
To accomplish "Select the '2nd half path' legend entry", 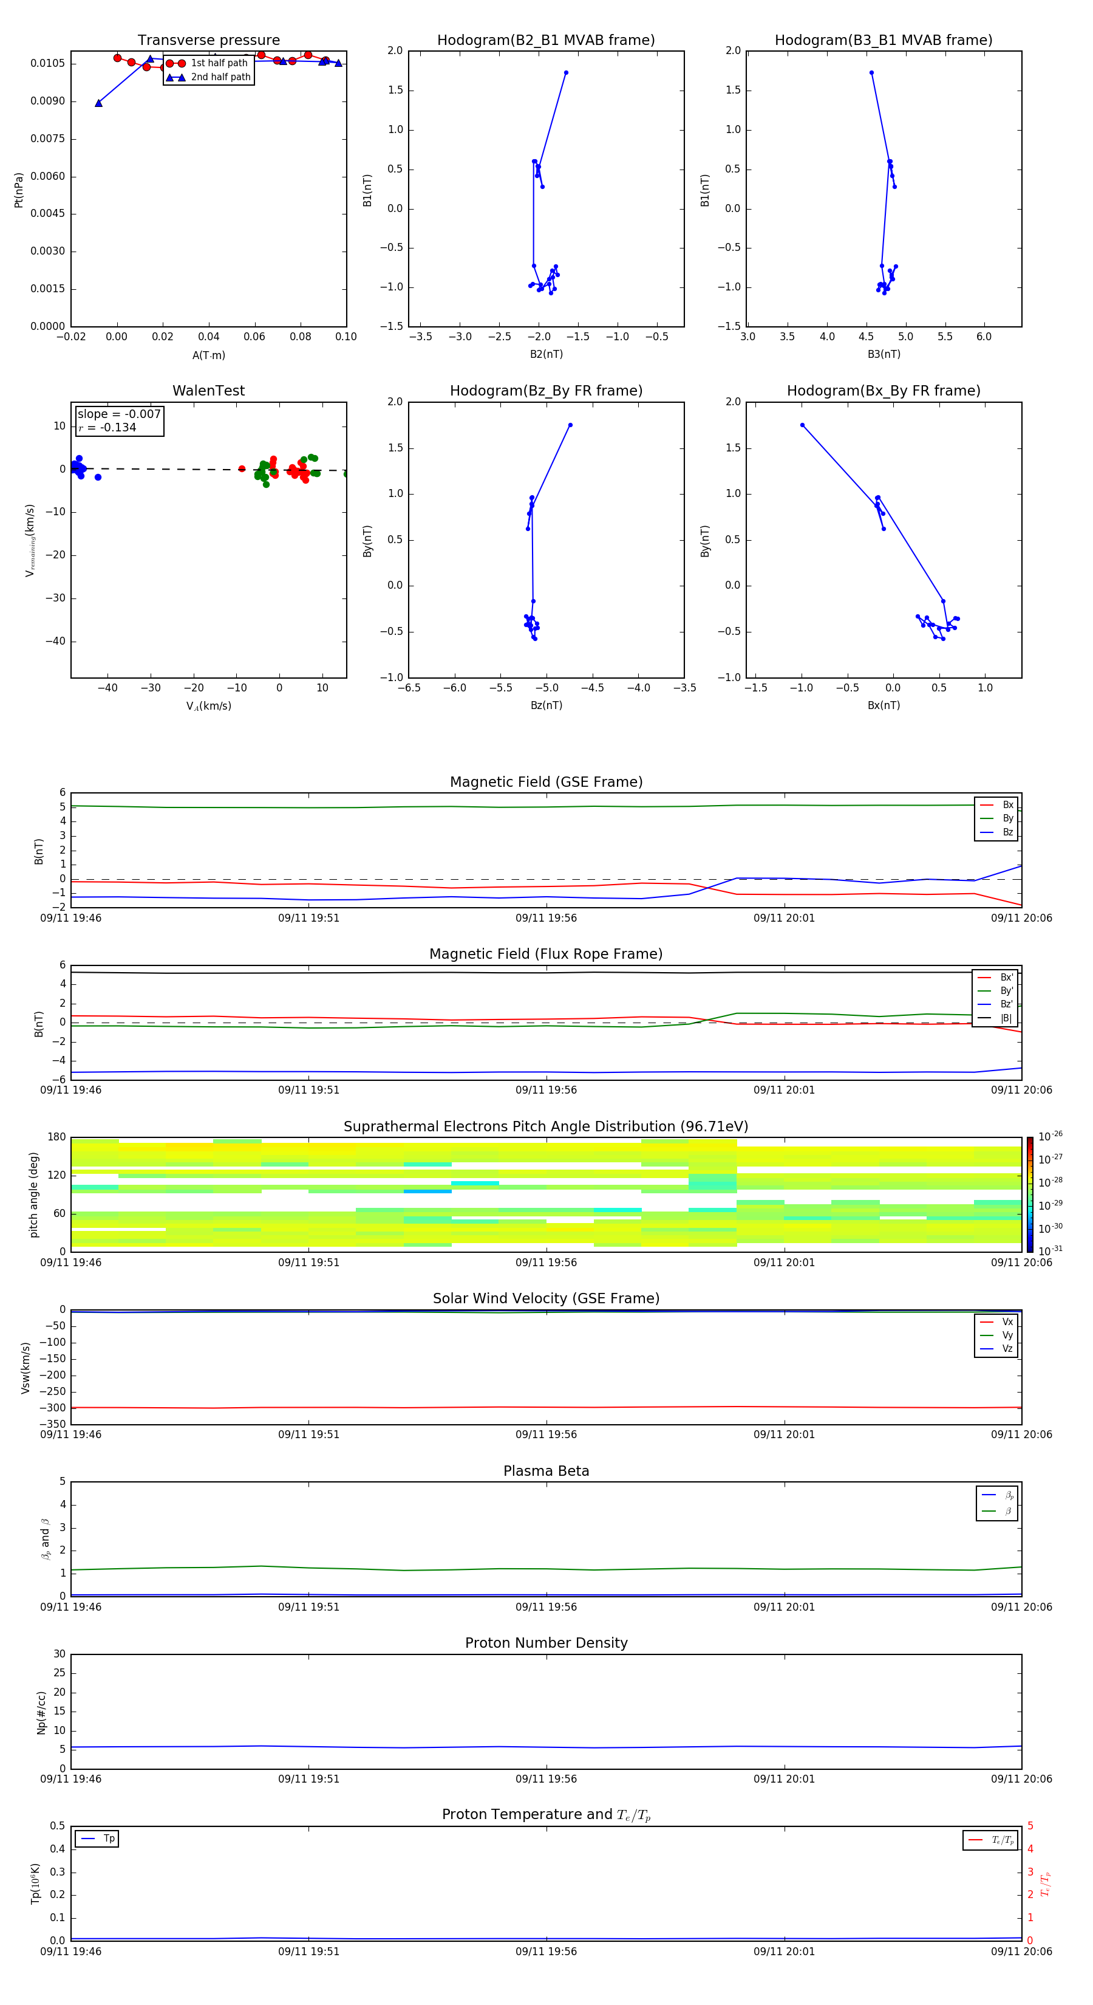I will pyautogui.click(x=208, y=77).
